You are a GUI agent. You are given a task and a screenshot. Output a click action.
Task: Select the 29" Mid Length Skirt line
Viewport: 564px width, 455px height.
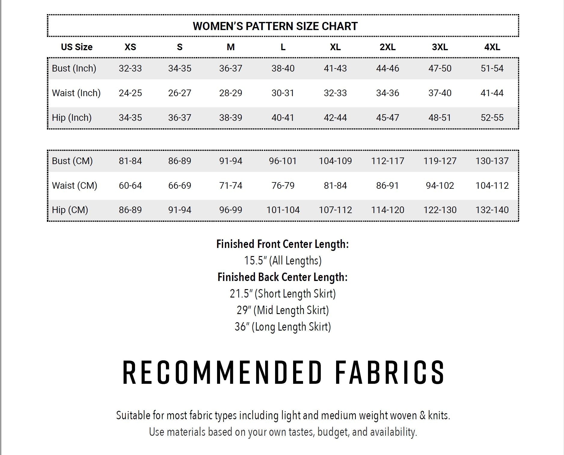coord(283,310)
